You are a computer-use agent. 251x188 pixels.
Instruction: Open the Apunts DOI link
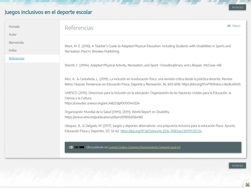click(x=161, y=131)
